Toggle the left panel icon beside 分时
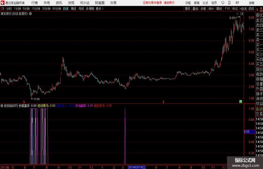This screenshot has width=263, height=169. pos(3,9)
